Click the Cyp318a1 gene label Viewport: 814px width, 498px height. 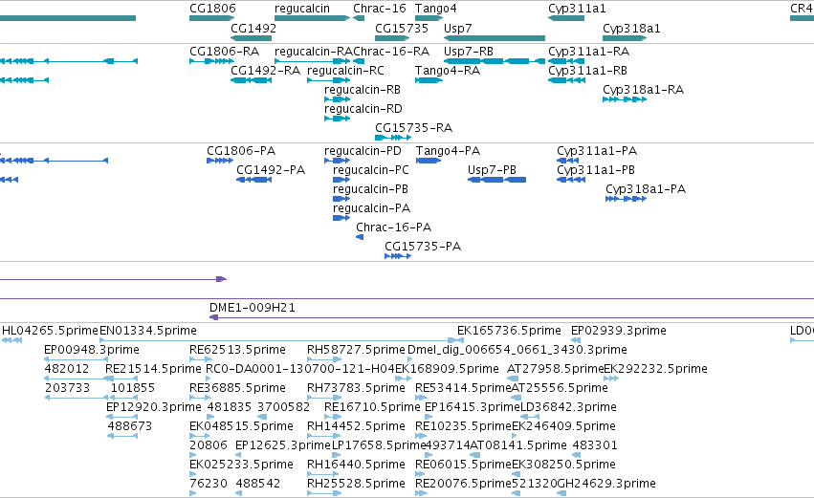coord(631,28)
